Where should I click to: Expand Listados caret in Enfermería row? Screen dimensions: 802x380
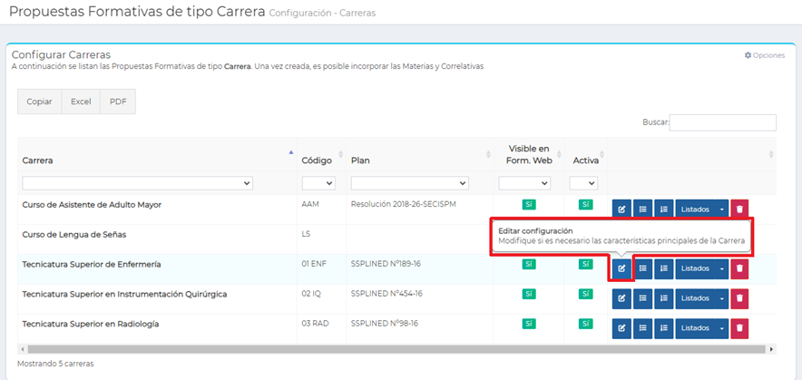point(721,268)
